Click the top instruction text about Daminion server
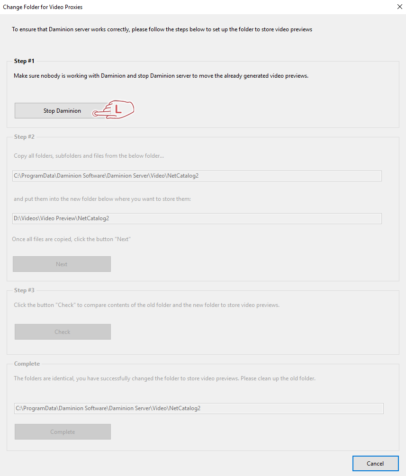Screen dimensions: 406x476 (162, 29)
